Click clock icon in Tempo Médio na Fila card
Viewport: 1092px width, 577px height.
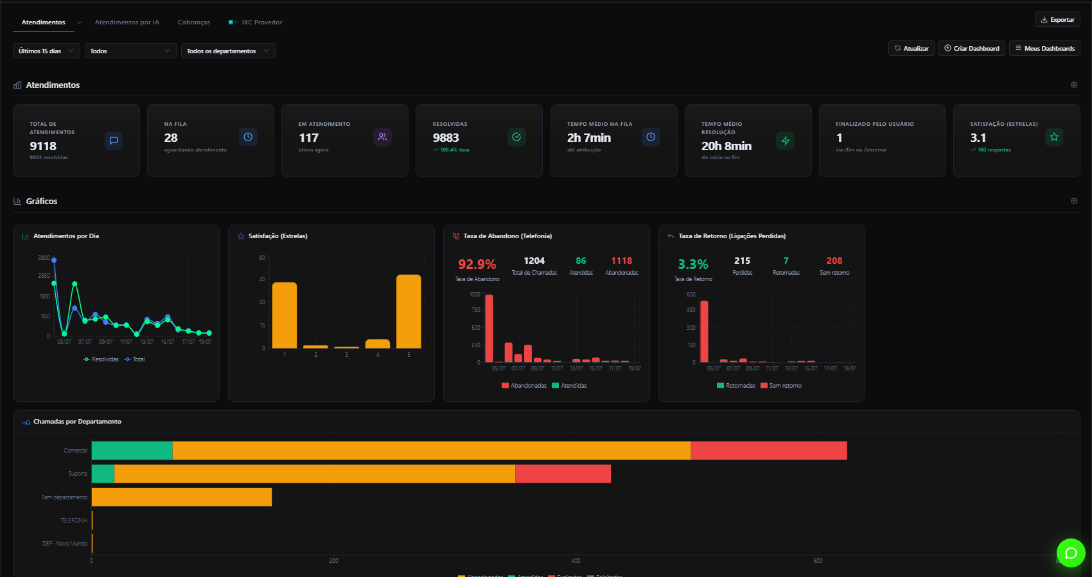651,137
